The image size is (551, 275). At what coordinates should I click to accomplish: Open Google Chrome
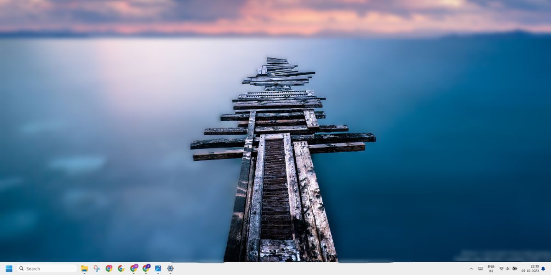(x=109, y=269)
